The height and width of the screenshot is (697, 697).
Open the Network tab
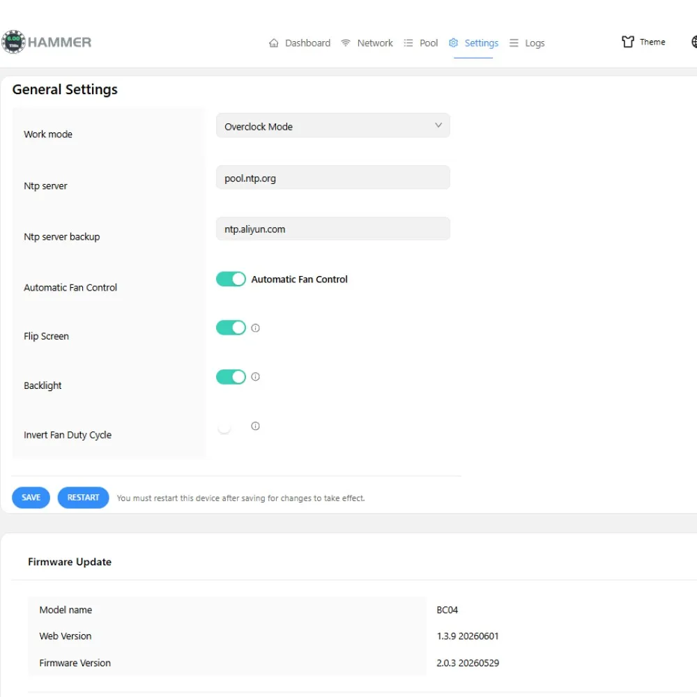(x=367, y=43)
